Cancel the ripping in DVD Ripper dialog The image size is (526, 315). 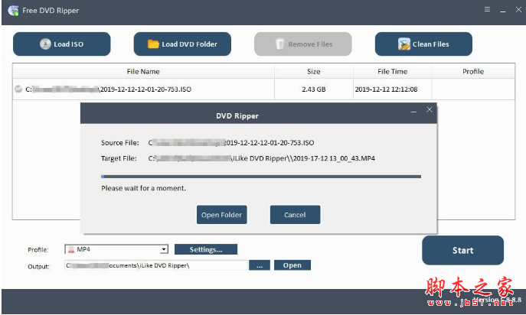click(295, 215)
